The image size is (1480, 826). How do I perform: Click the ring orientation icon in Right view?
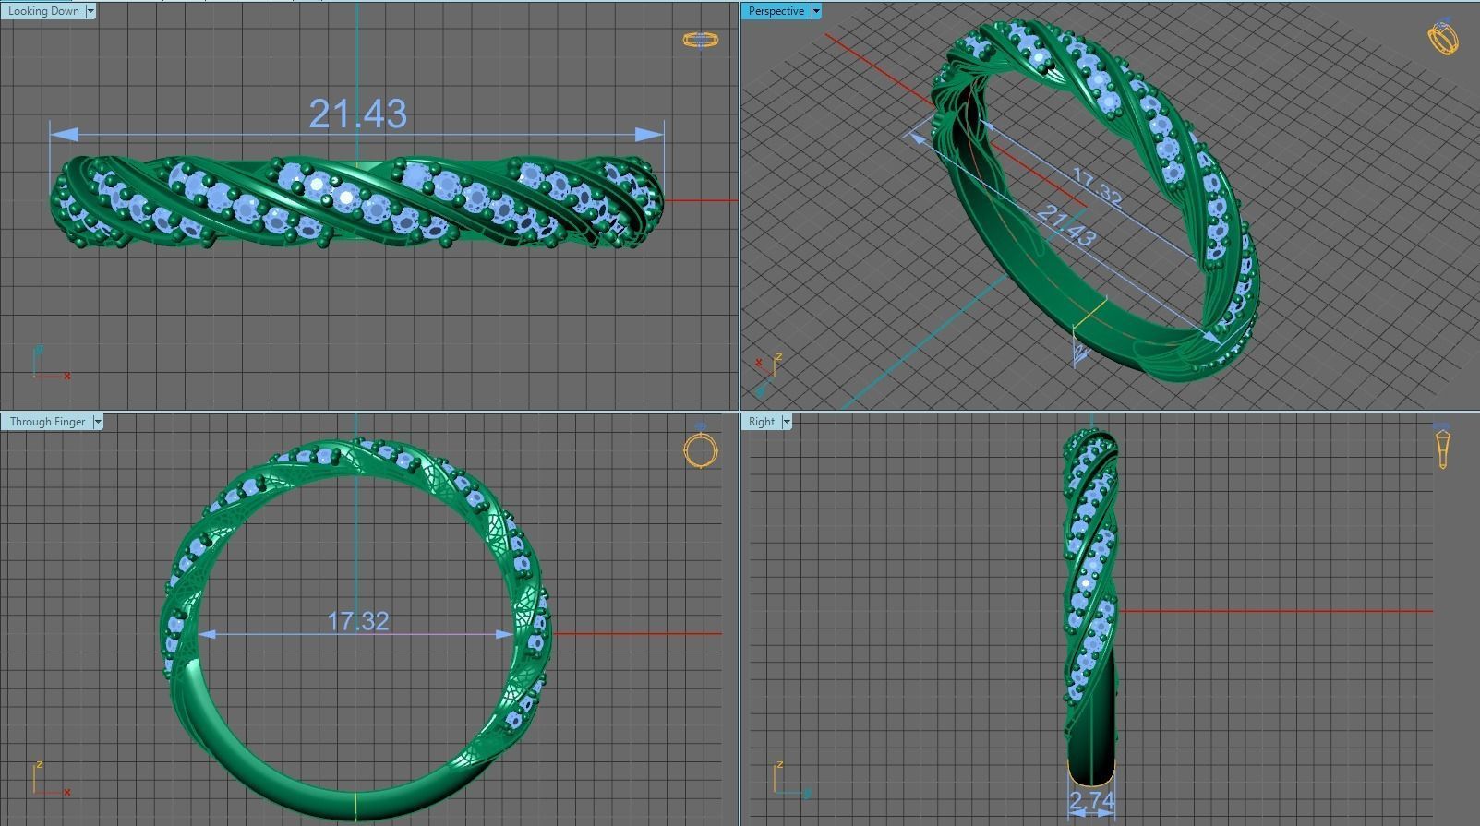point(1442,447)
